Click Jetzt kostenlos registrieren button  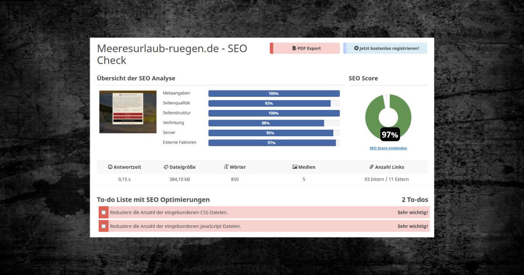click(x=385, y=48)
